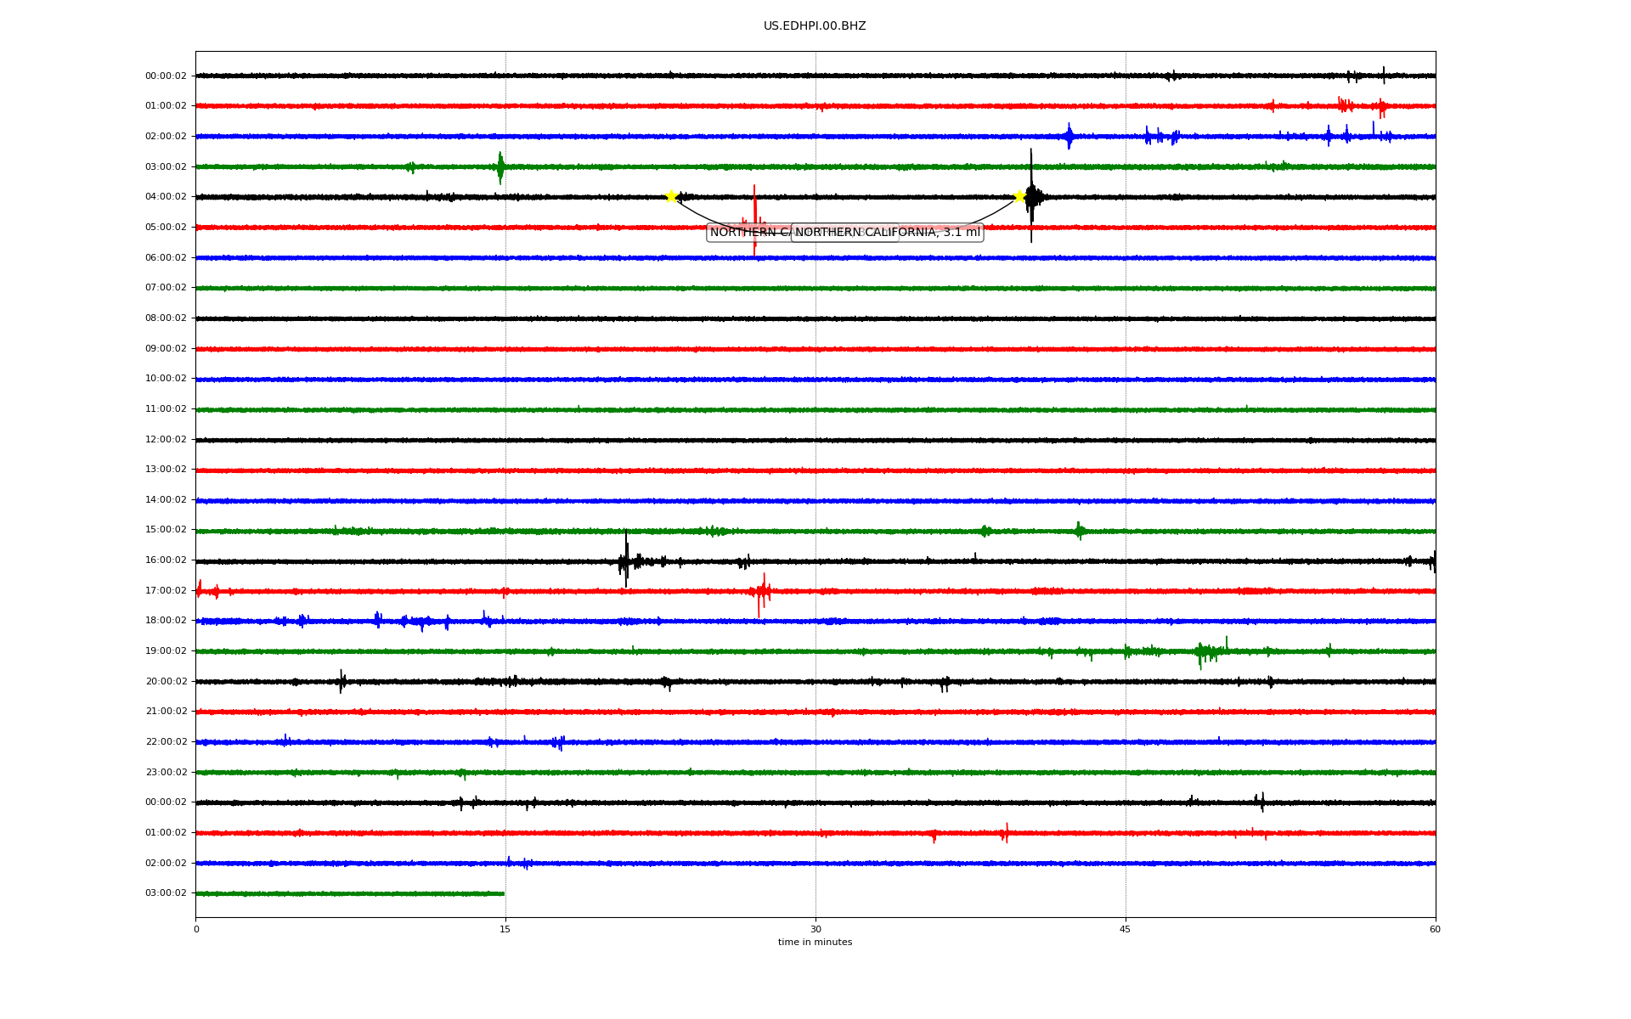
Task: Click the left yellow star event marker
Action: (x=671, y=197)
